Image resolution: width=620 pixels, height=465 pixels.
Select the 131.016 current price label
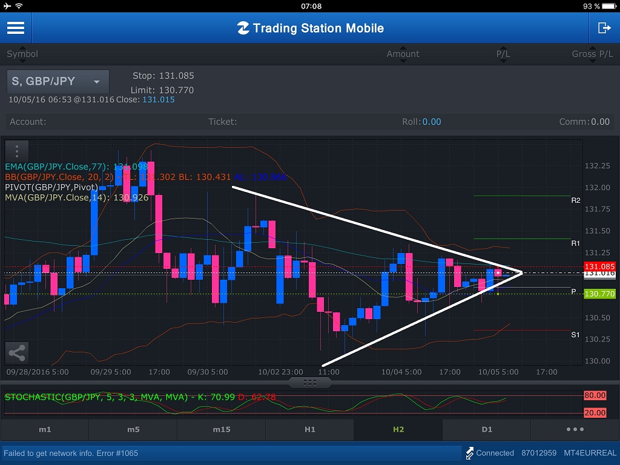coord(599,274)
